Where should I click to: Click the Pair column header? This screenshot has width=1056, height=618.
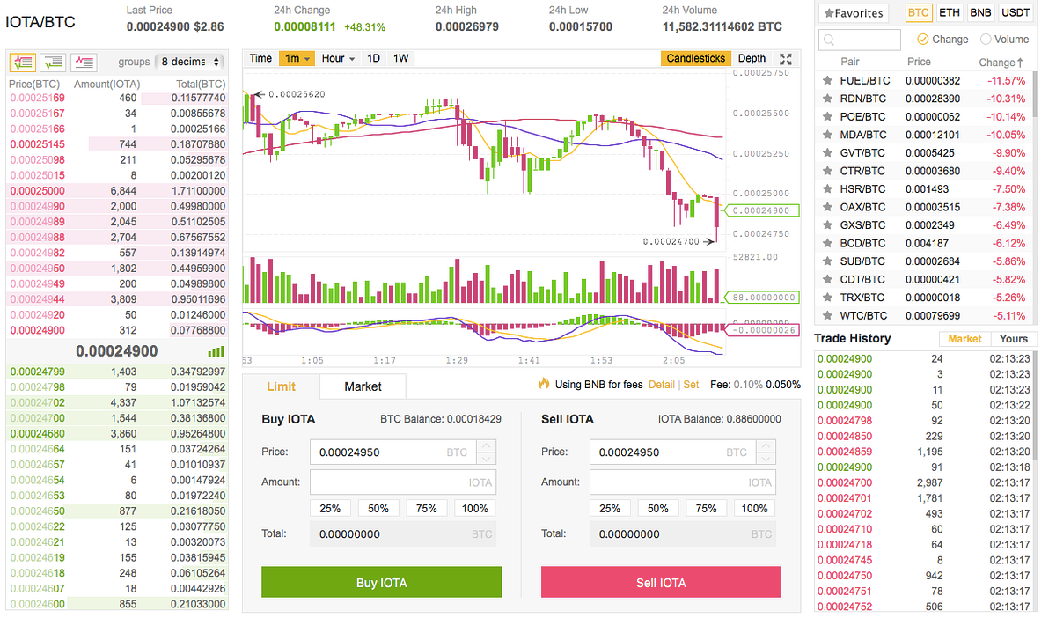[x=850, y=63]
